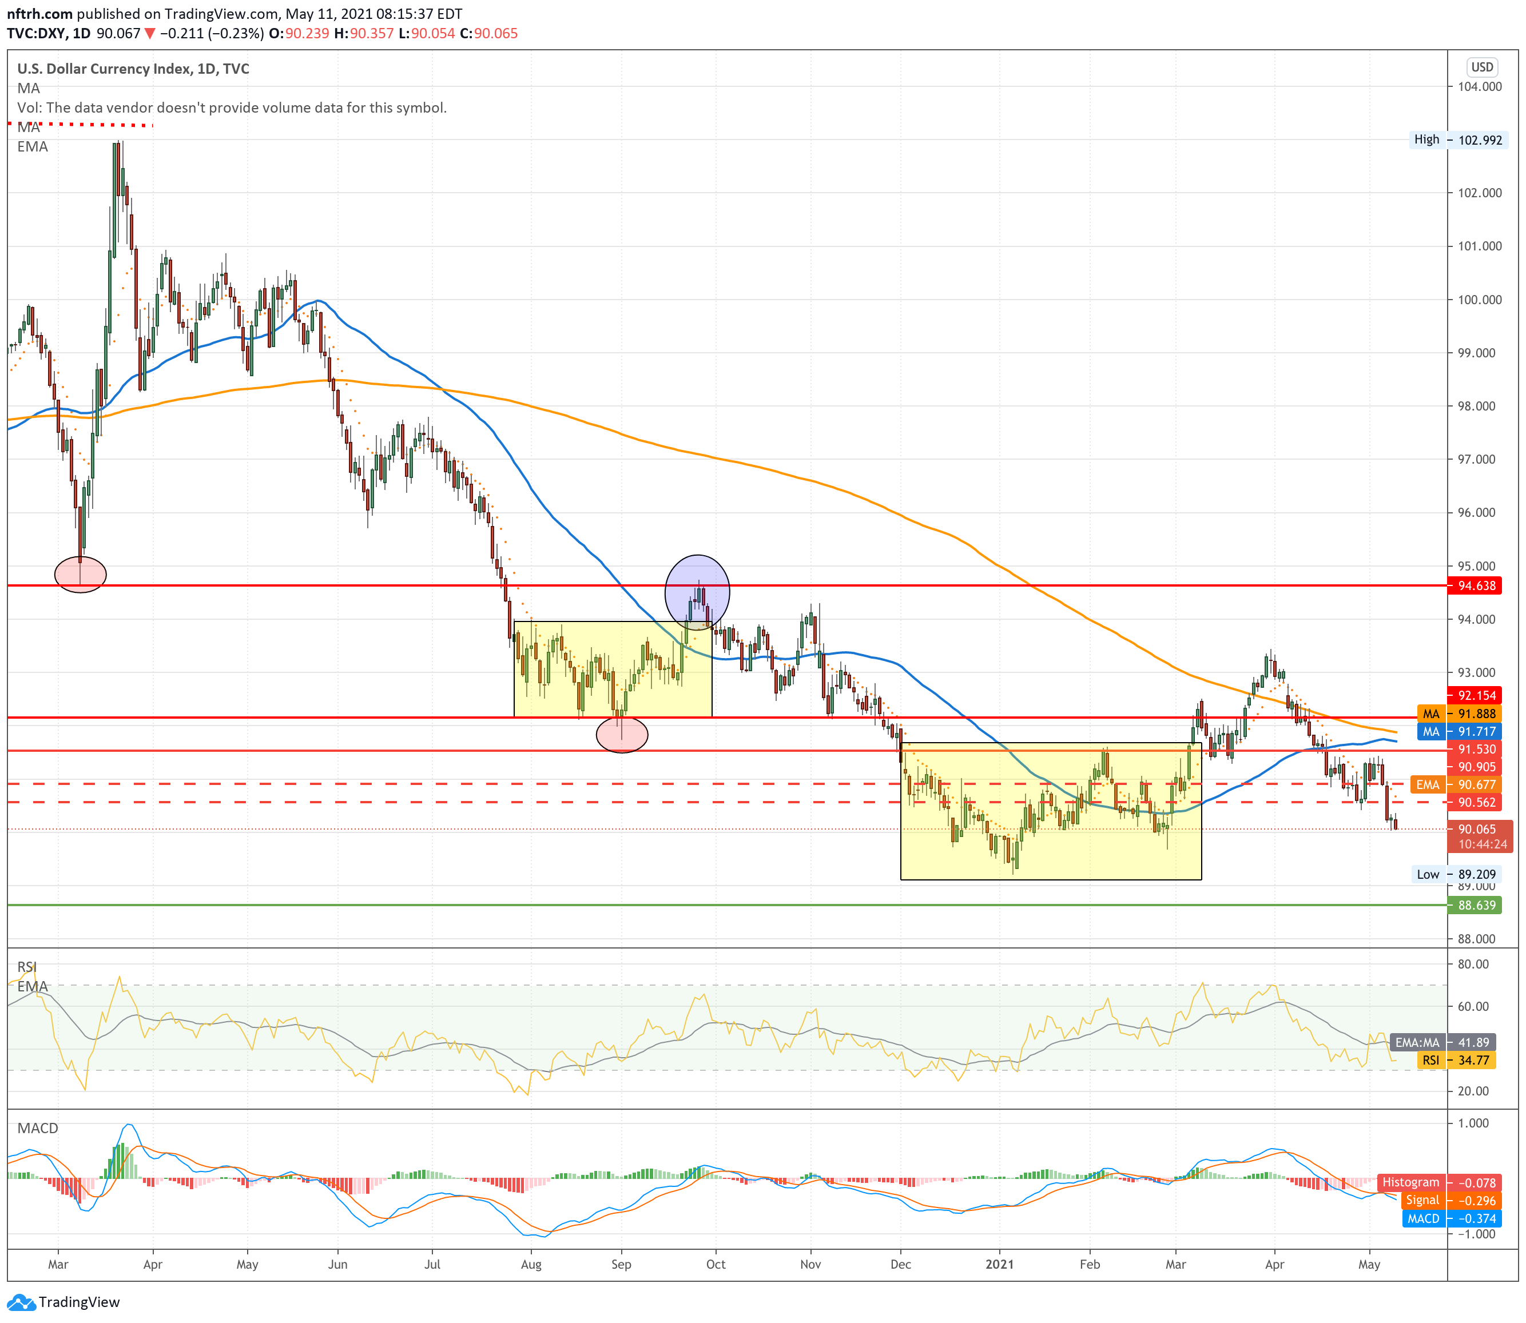Viewport: 1526px width, 1323px height.
Task: Open the USD currency selector
Action: pyautogui.click(x=1482, y=67)
